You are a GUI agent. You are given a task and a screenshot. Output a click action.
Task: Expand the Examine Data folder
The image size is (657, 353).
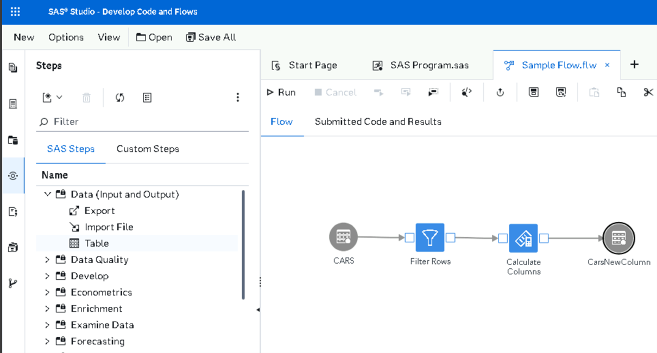[47, 325]
